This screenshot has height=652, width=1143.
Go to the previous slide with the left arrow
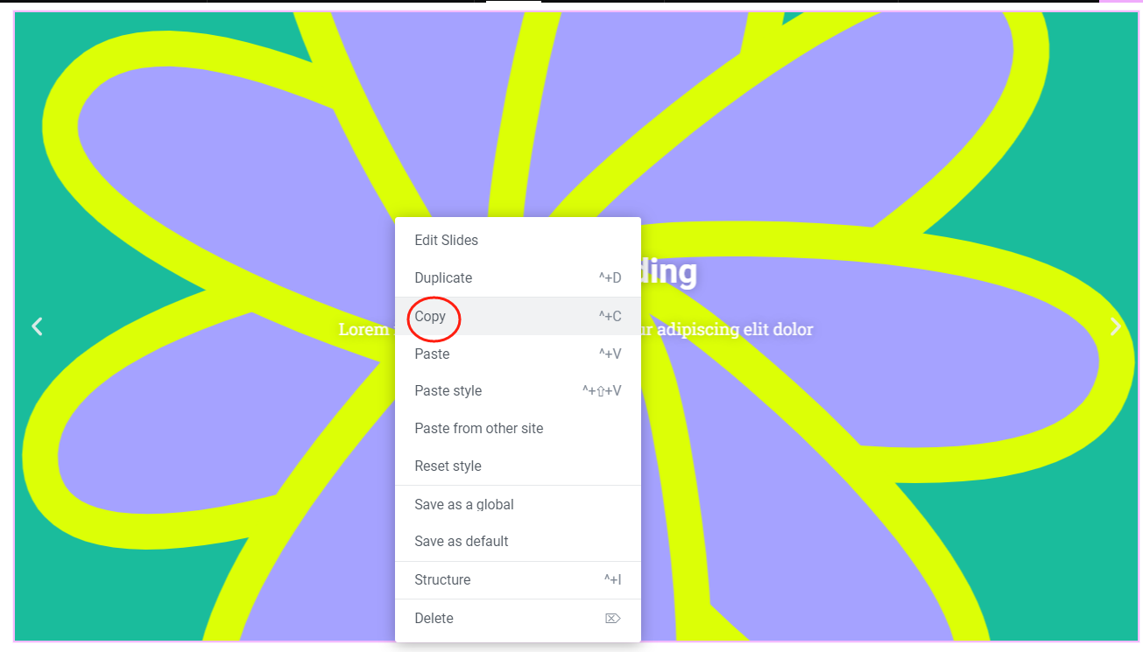(x=37, y=326)
